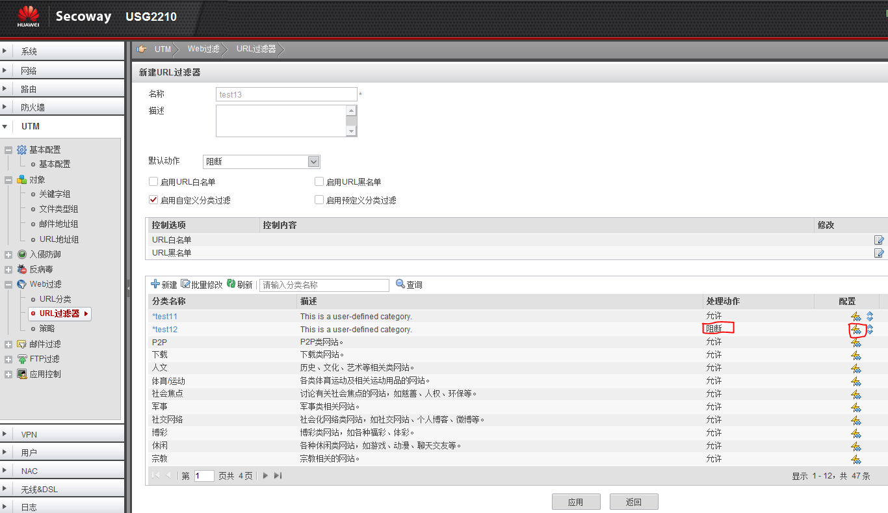Click Web过滤 in the breadcrumb
This screenshot has width=888, height=513.
203,49
